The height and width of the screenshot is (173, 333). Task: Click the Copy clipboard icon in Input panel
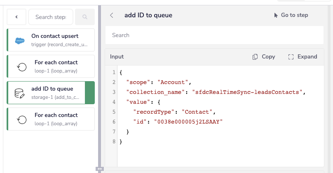255,57
